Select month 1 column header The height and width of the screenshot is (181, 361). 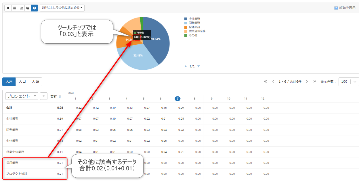[75, 99]
